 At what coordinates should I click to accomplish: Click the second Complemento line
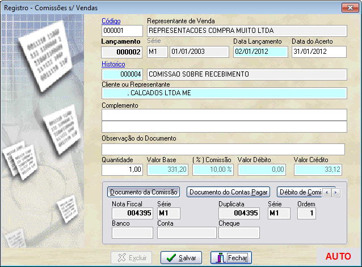(224, 126)
